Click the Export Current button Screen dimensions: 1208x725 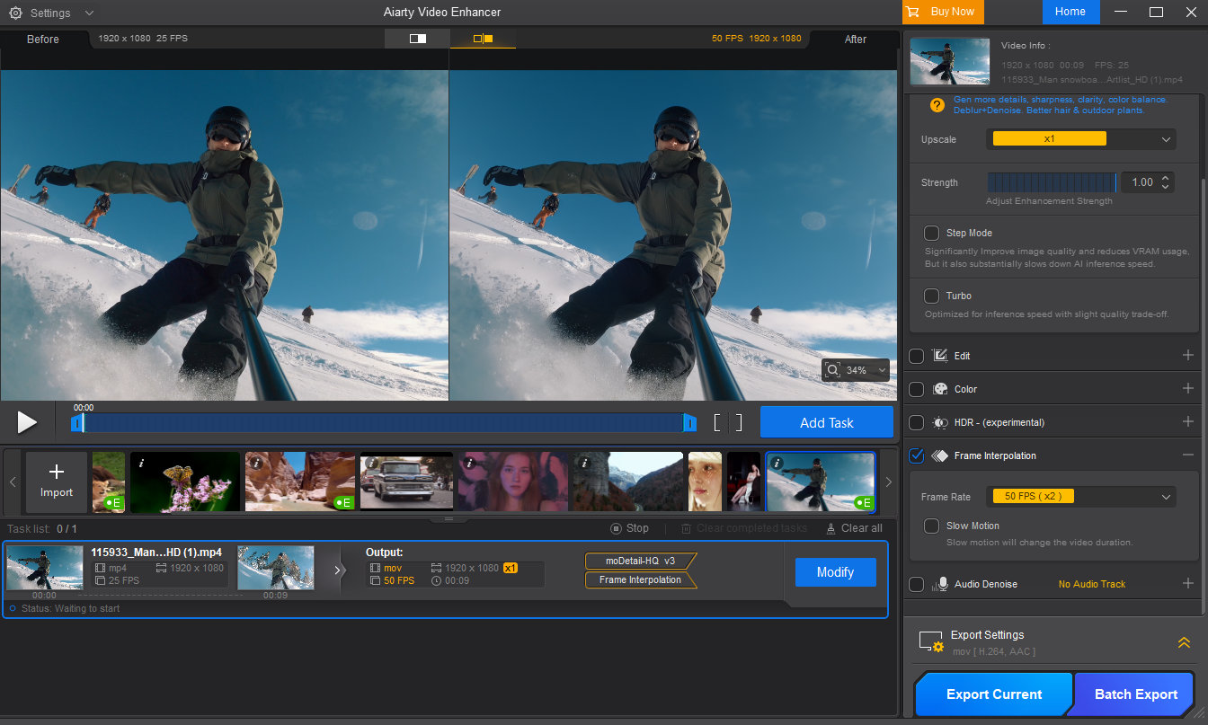point(993,694)
